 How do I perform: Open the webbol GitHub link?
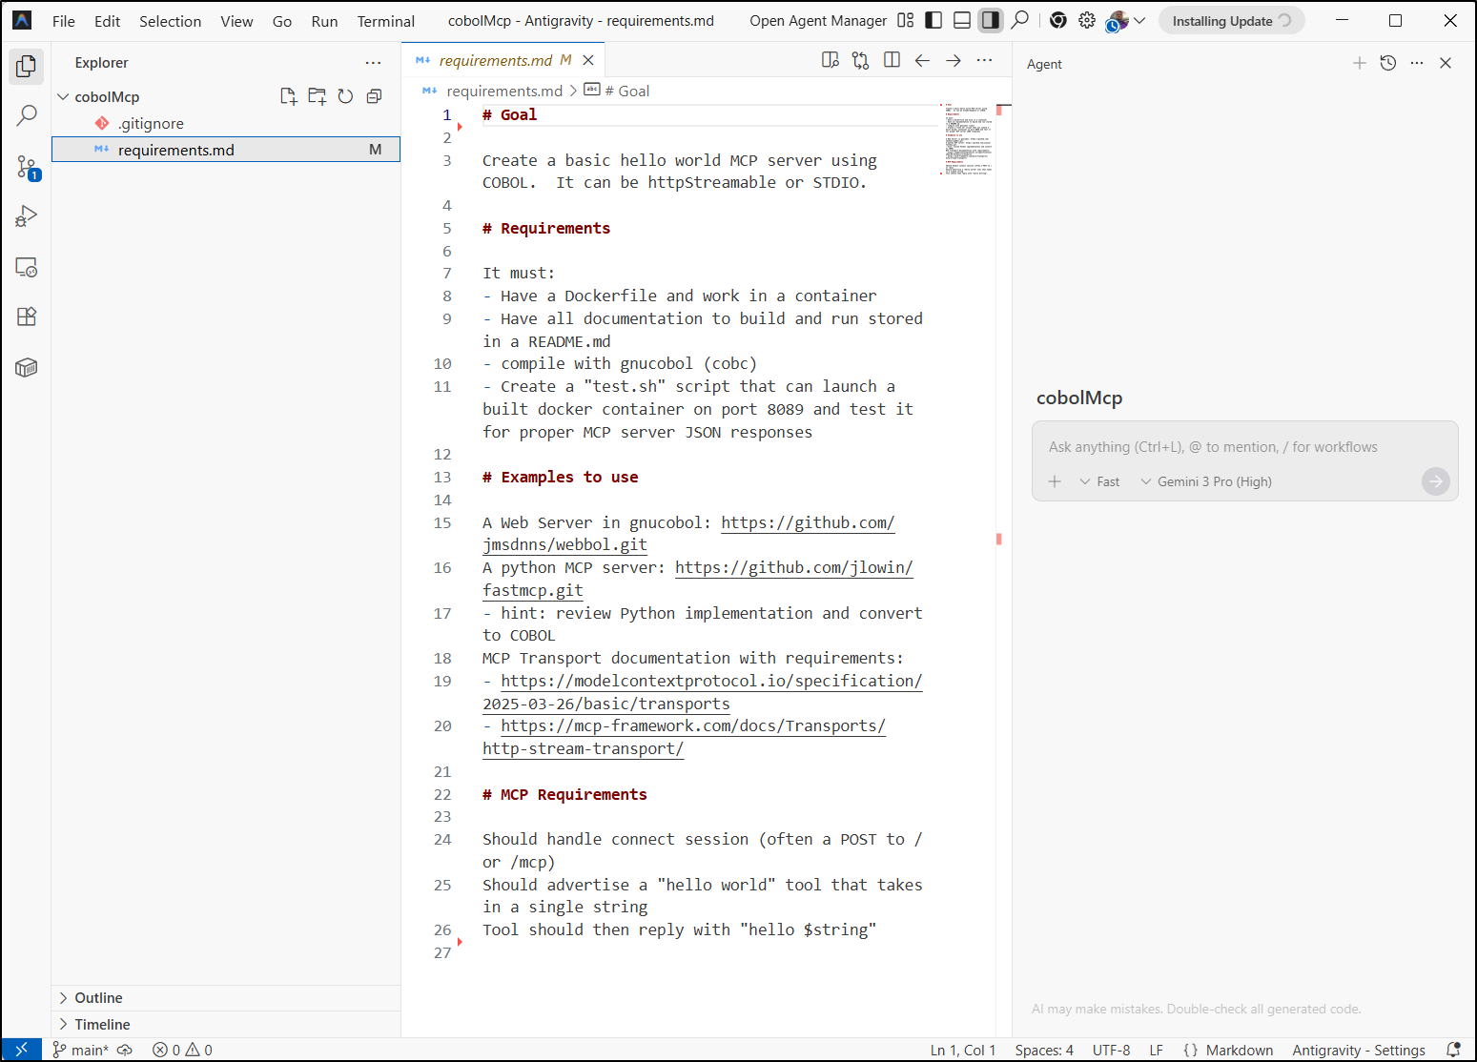click(807, 522)
